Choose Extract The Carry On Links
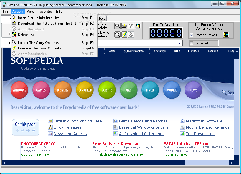The height and width of the screenshot is (174, 241). 54,42
